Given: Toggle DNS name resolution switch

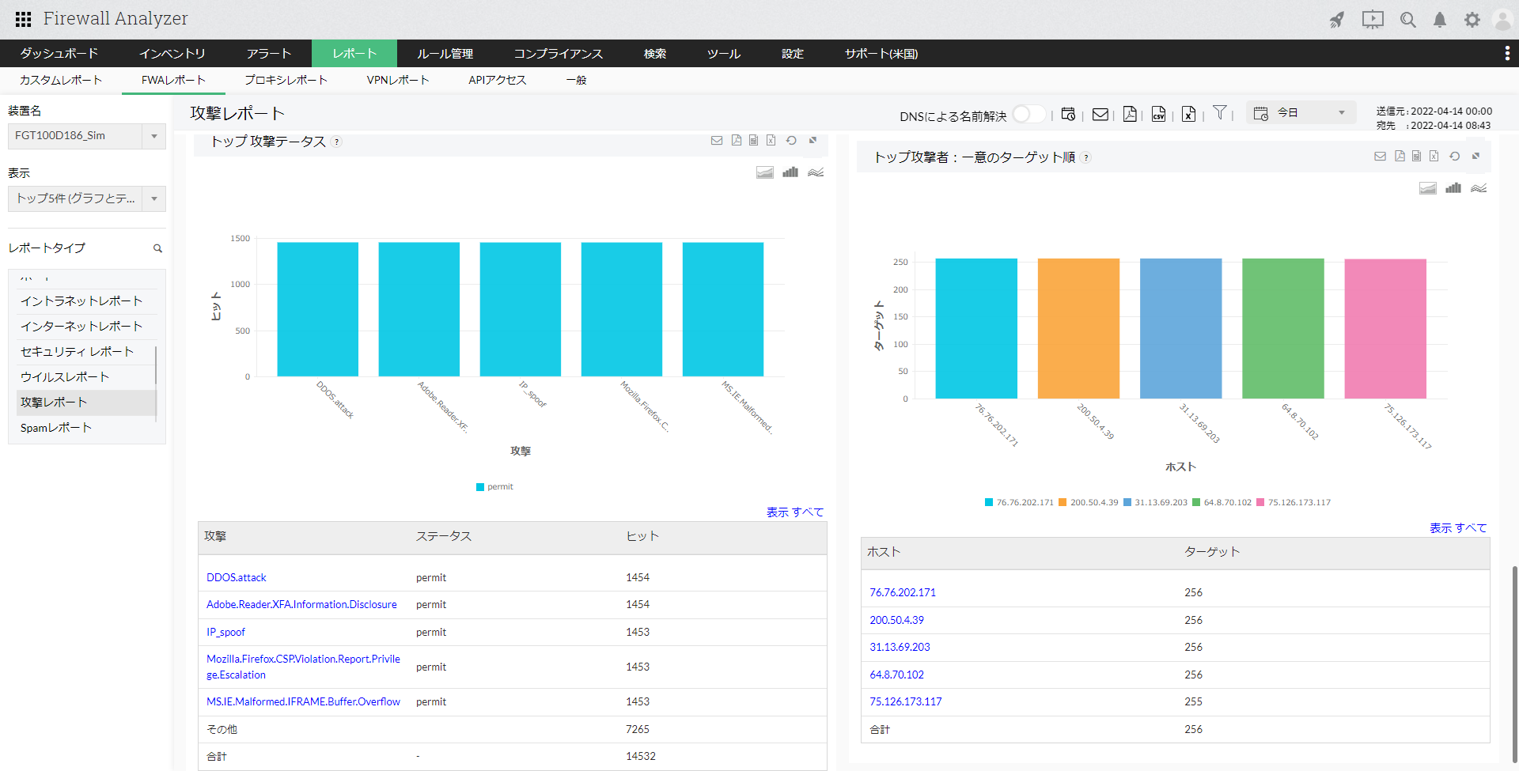Looking at the screenshot, I should click(x=1028, y=115).
